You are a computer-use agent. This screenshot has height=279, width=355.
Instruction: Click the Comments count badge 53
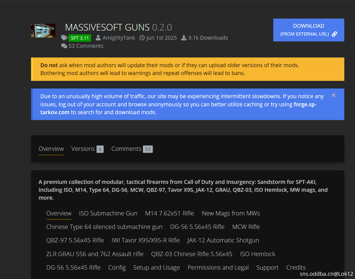click(x=148, y=149)
